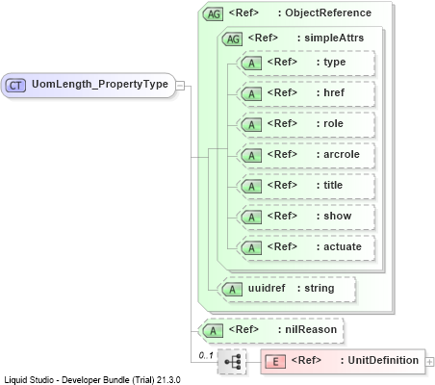Click the ': string' type of uuidref
Screen dimensions: 435x385
316,288
